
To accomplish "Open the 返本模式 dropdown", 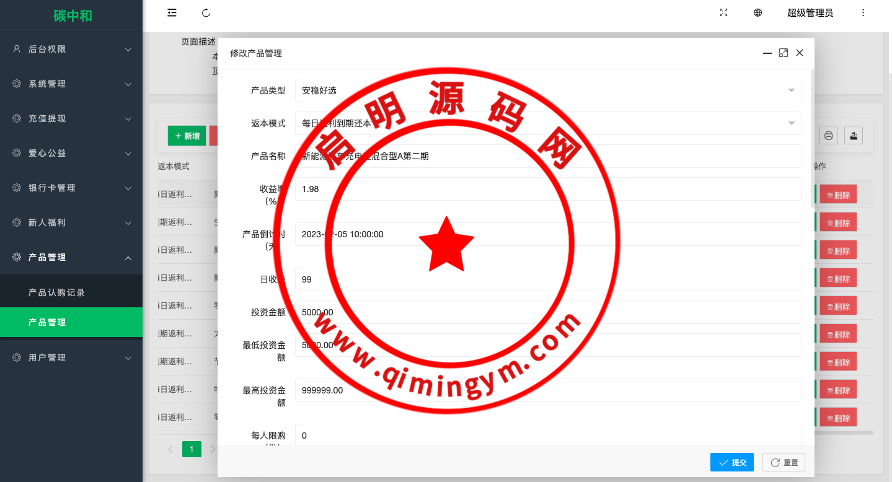I will 547,123.
